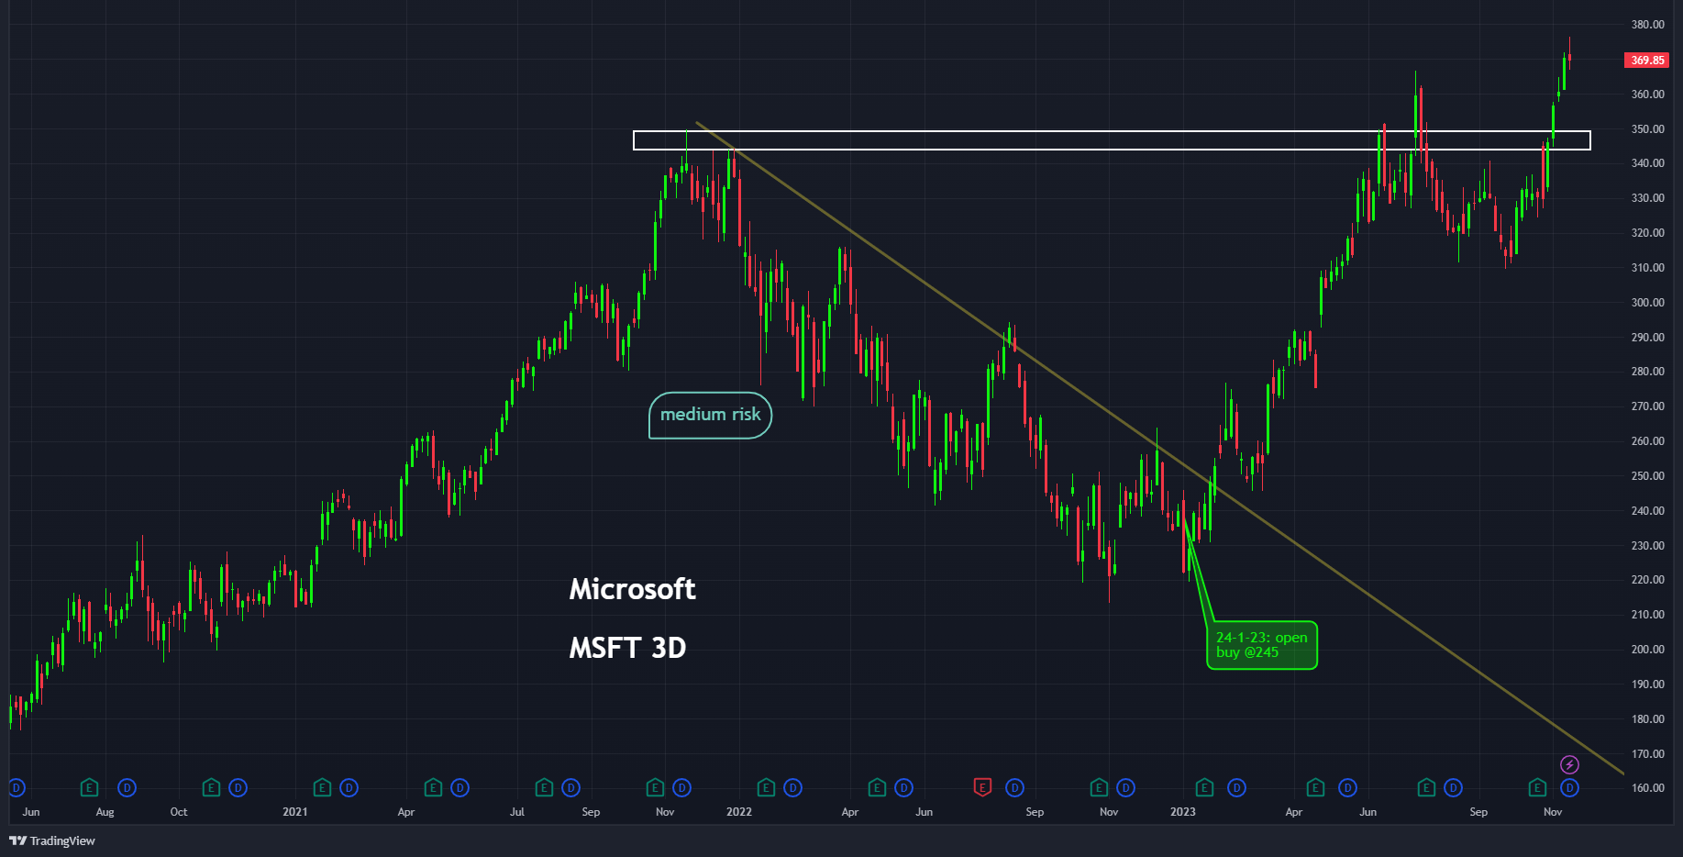1683x857 pixels.
Task: Select the dividend D marker before Sep 2023
Action: click(x=1454, y=787)
